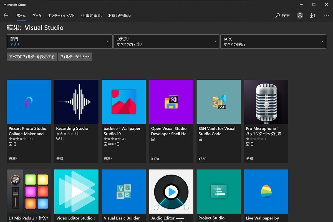333x222 pixels.
Task: Switch to the ゲーム tab
Action: click(x=37, y=16)
